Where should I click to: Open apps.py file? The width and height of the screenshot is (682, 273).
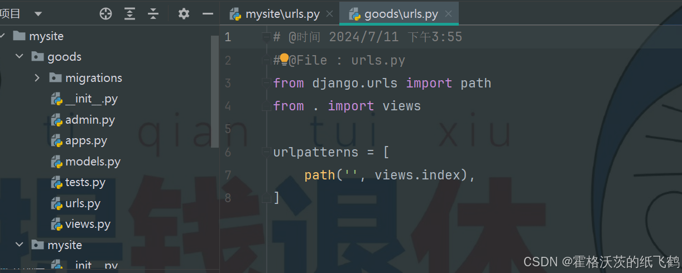coord(86,140)
